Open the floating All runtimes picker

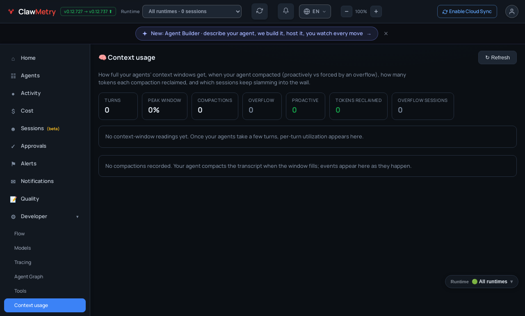tap(482, 282)
